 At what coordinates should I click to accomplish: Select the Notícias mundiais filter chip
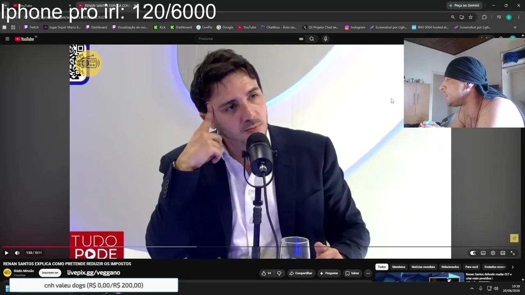[423, 267]
